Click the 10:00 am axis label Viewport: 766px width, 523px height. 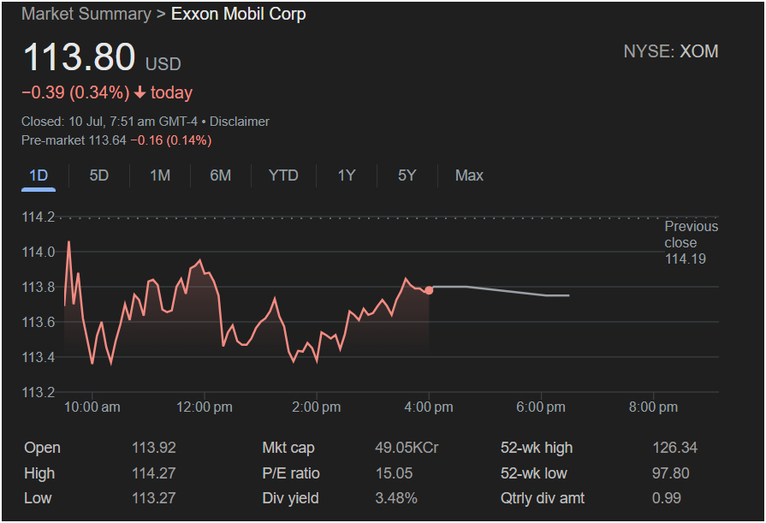point(92,407)
